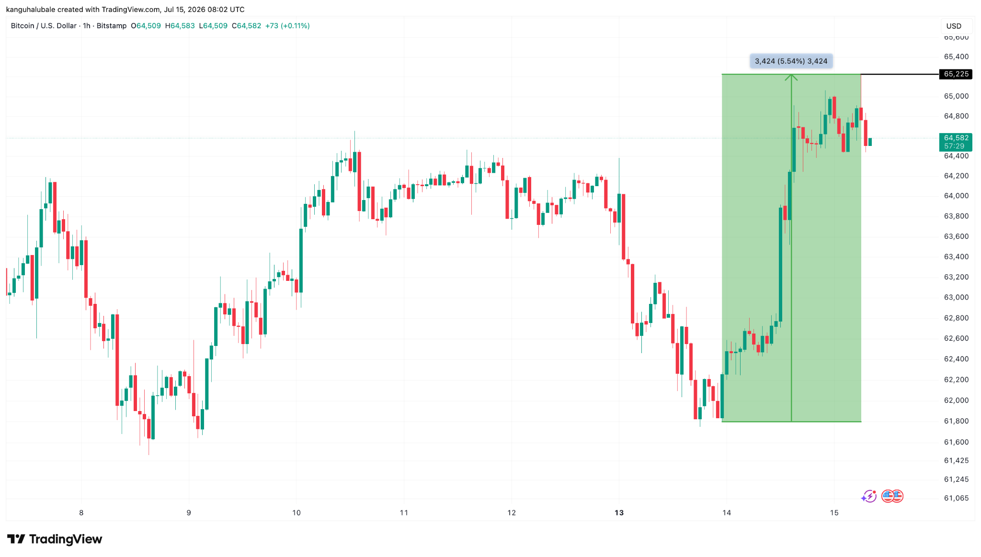Click date 15 on the time axis
The height and width of the screenshot is (557, 981).
[834, 513]
